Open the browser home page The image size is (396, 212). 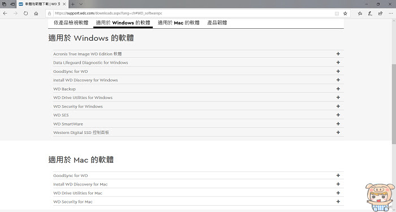coord(36,14)
